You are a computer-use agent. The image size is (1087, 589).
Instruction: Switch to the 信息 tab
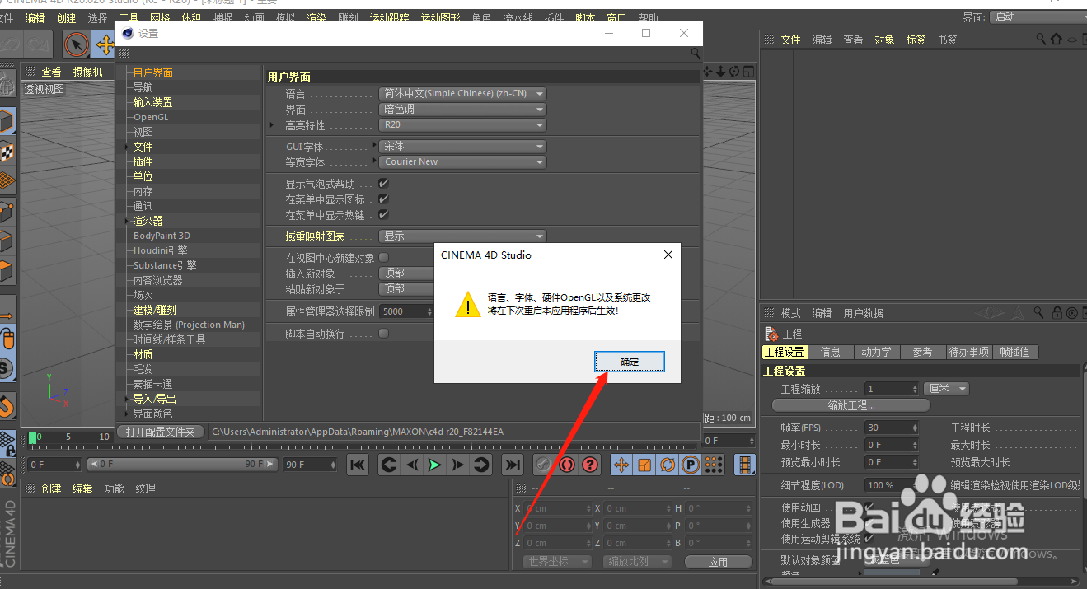(x=830, y=352)
